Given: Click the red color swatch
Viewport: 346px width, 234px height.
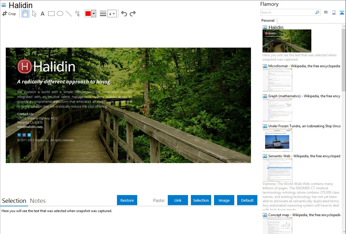Looking at the screenshot, I should (88, 14).
